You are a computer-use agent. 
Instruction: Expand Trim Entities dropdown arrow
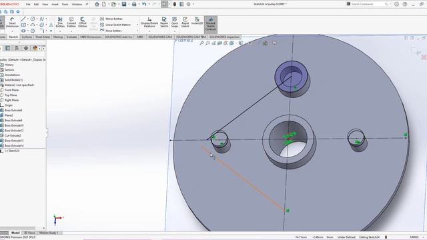(60, 31)
